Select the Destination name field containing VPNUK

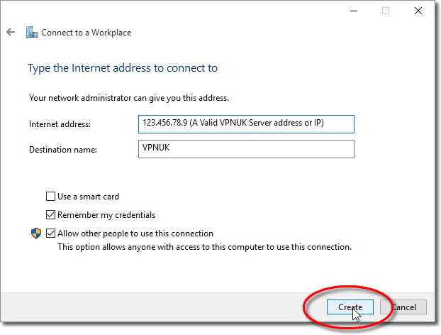(x=246, y=149)
